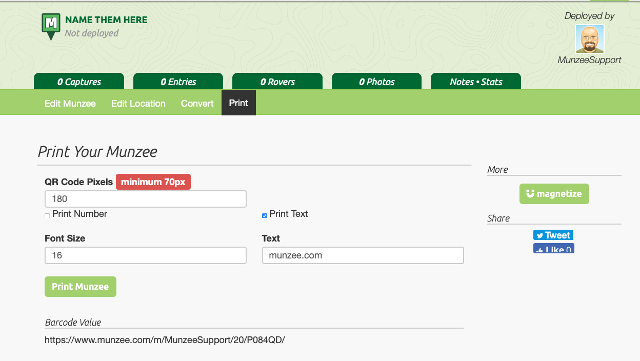Select the Convert menu item
The height and width of the screenshot is (361, 640).
(x=197, y=103)
